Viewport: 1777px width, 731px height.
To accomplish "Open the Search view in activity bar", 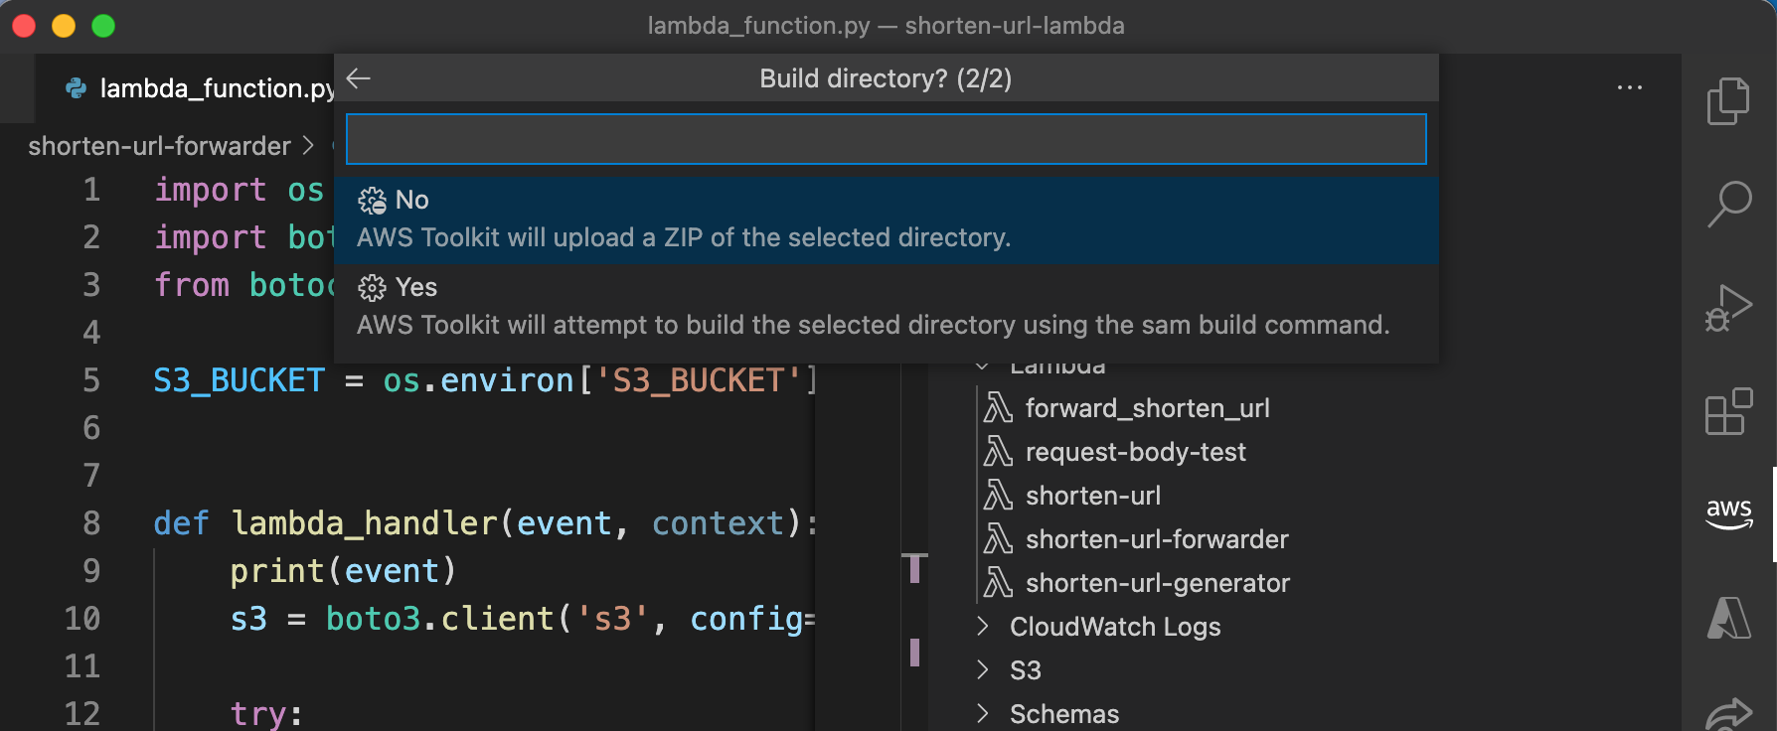I will [1728, 204].
